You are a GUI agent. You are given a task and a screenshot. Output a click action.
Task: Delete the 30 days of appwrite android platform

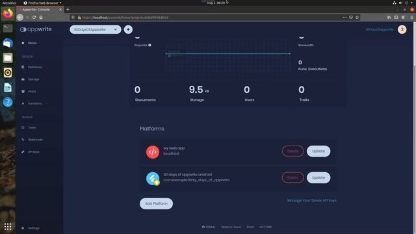pos(292,177)
